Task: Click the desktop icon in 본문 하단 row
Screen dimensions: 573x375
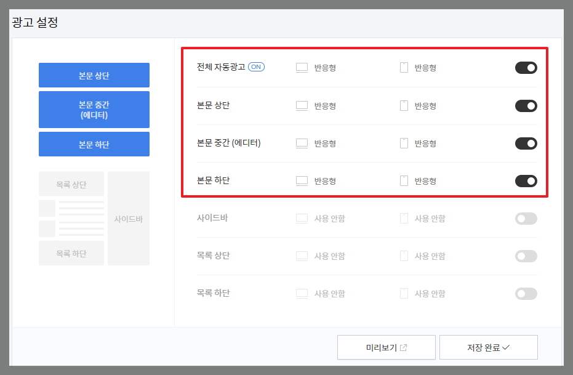Action: tap(302, 181)
